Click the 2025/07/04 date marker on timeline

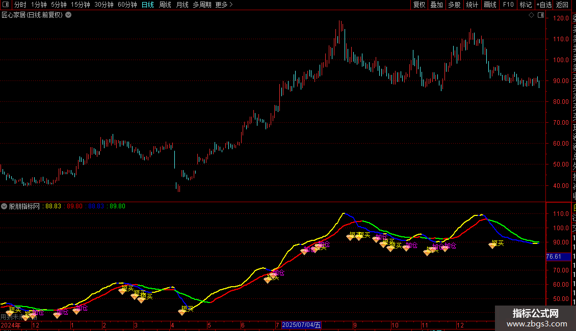[301, 325]
